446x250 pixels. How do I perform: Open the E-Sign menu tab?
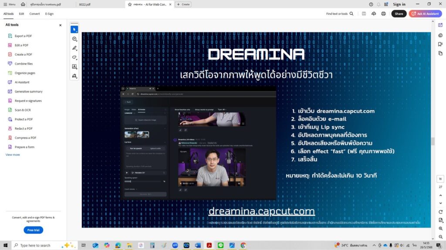pyautogui.click(x=49, y=13)
